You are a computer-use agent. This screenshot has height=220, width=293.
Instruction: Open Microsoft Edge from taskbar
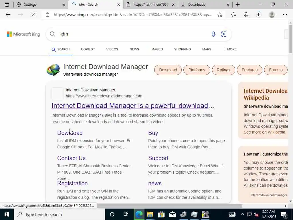(139, 214)
